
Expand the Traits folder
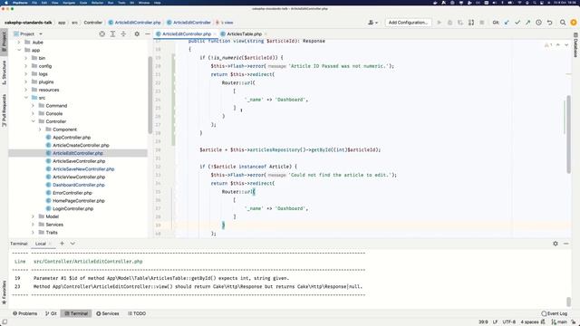pos(33,233)
